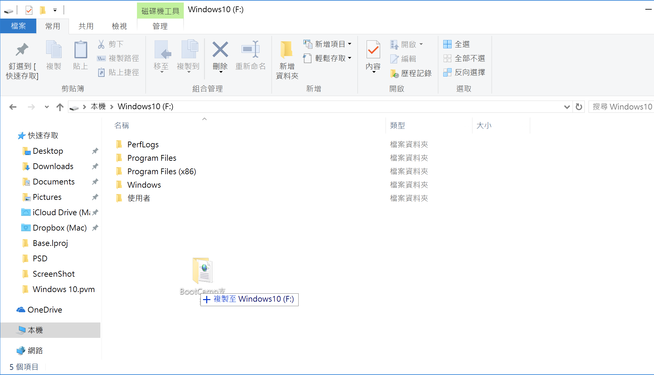Screen dimensions: 654x375
Task: Click the Edit (編輯) icon
Action: 394,59
